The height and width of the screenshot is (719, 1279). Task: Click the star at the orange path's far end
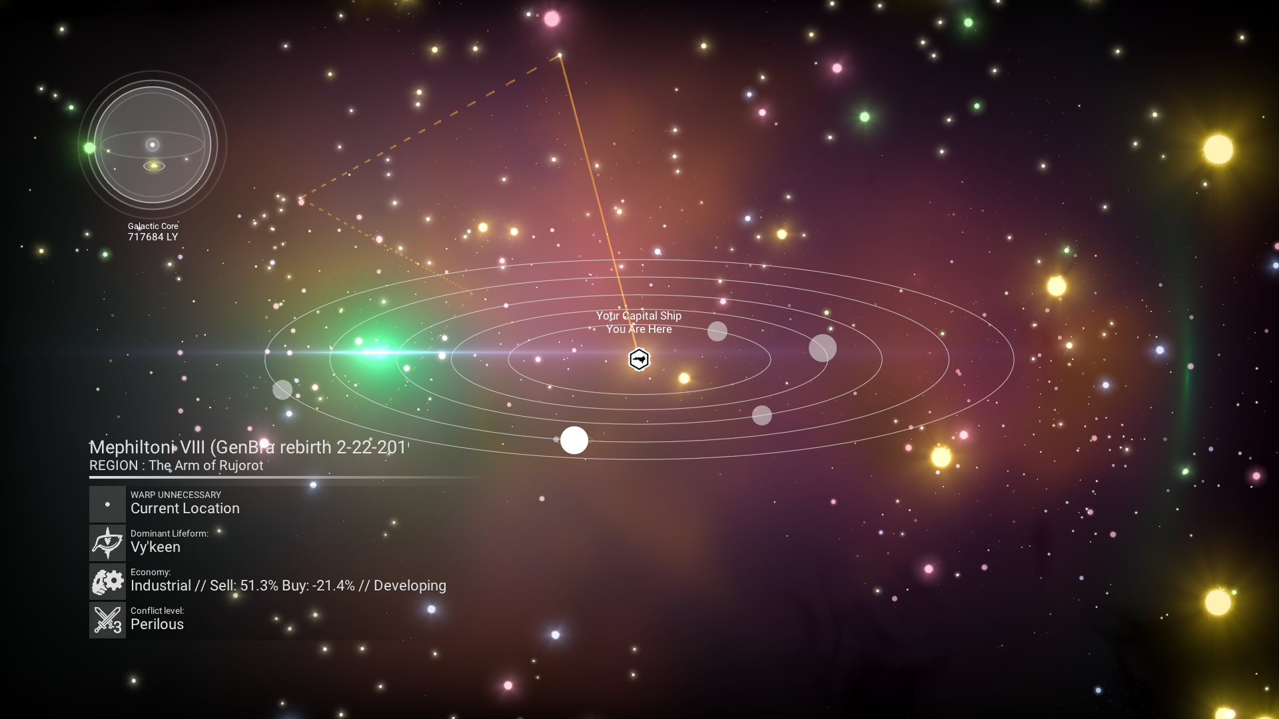[x=560, y=55]
